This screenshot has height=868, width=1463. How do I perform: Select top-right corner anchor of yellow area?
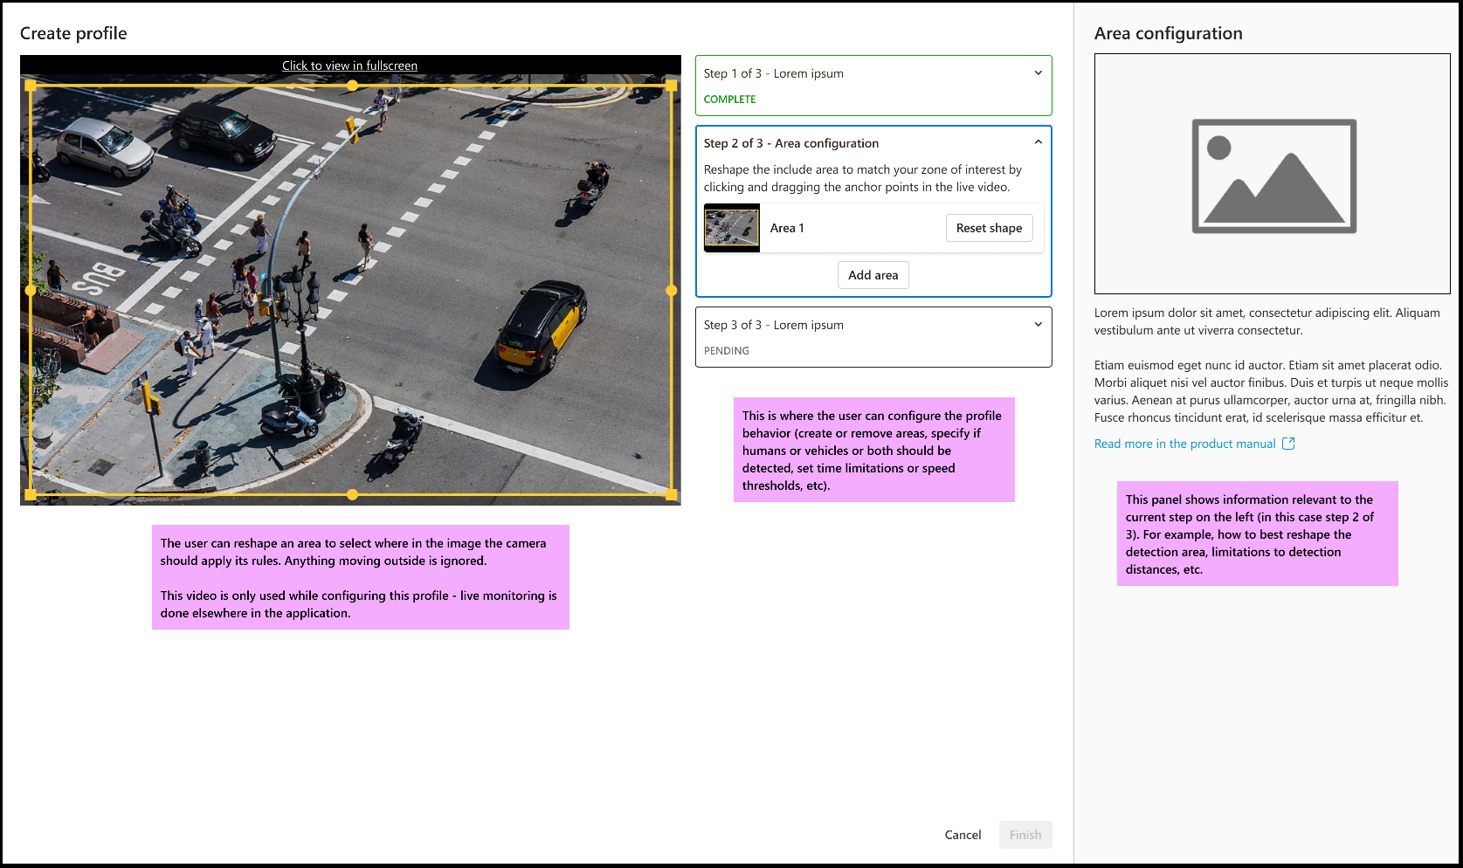point(671,86)
